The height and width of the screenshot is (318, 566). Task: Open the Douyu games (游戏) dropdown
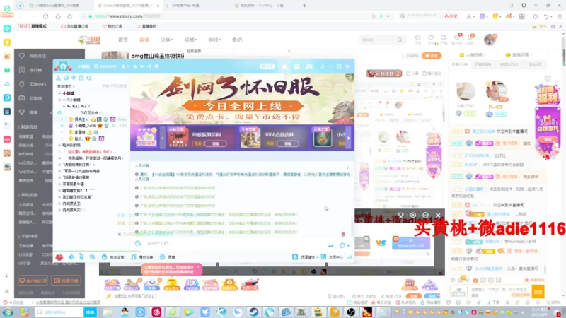(x=214, y=40)
